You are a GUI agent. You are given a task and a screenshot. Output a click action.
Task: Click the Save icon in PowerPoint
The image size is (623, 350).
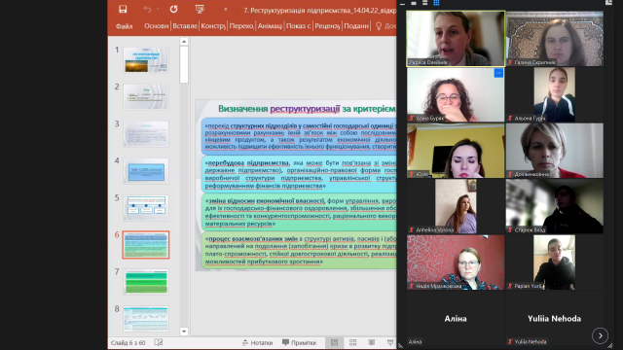[123, 9]
